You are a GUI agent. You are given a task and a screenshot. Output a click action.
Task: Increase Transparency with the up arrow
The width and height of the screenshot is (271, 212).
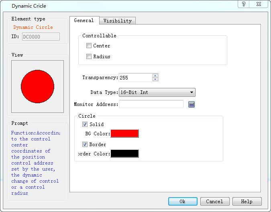tap(155, 75)
